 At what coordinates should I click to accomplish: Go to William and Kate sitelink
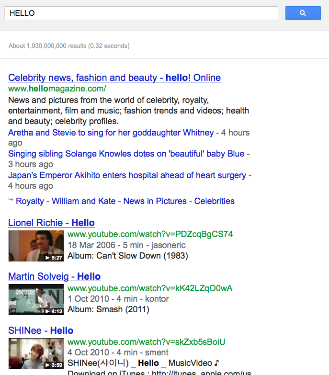coord(84,201)
